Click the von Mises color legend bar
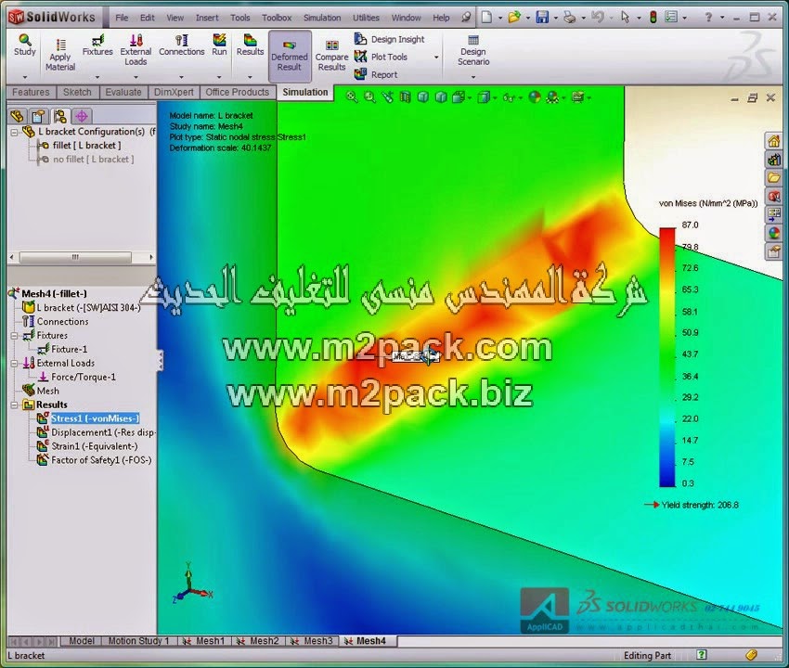This screenshot has height=668, width=789. [667, 357]
